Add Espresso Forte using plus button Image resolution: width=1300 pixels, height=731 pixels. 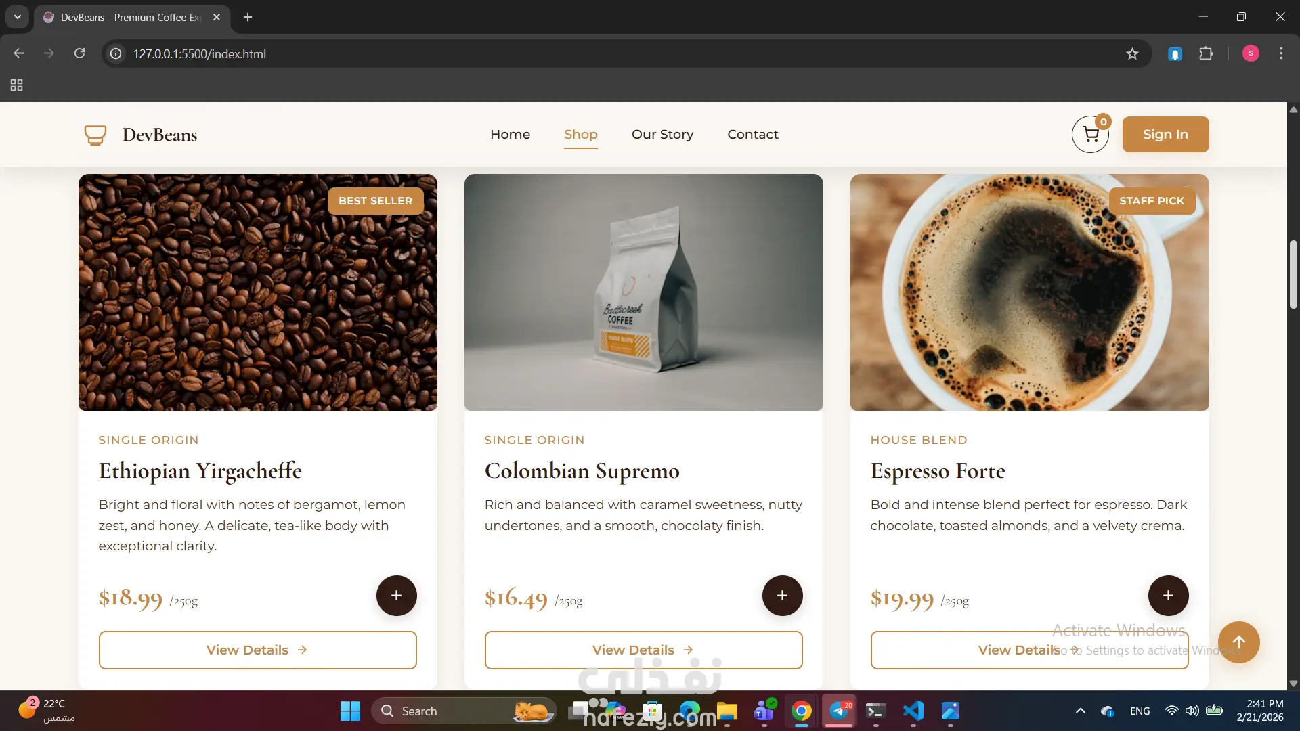pos(1168,596)
